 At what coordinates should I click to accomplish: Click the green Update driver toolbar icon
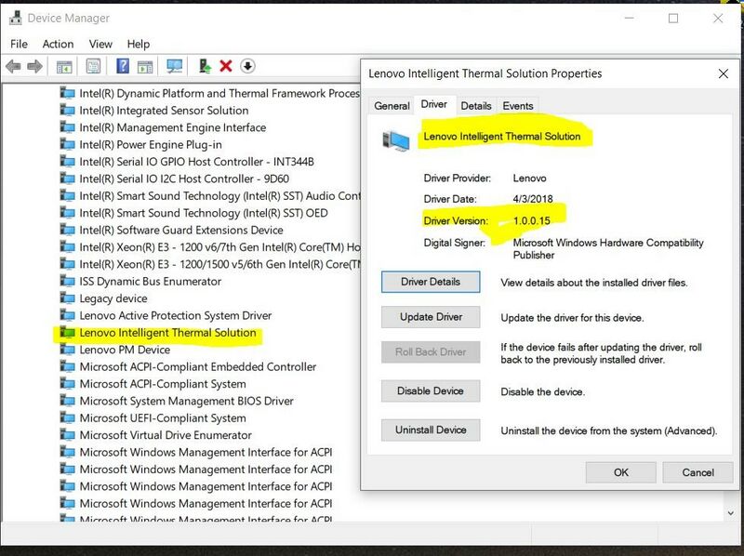click(204, 66)
